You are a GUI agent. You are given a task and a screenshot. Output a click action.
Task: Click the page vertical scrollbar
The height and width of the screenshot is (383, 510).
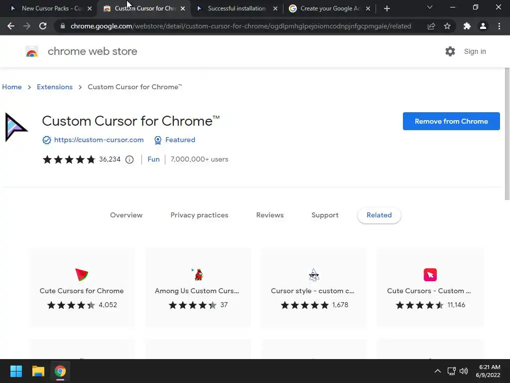(x=507, y=134)
